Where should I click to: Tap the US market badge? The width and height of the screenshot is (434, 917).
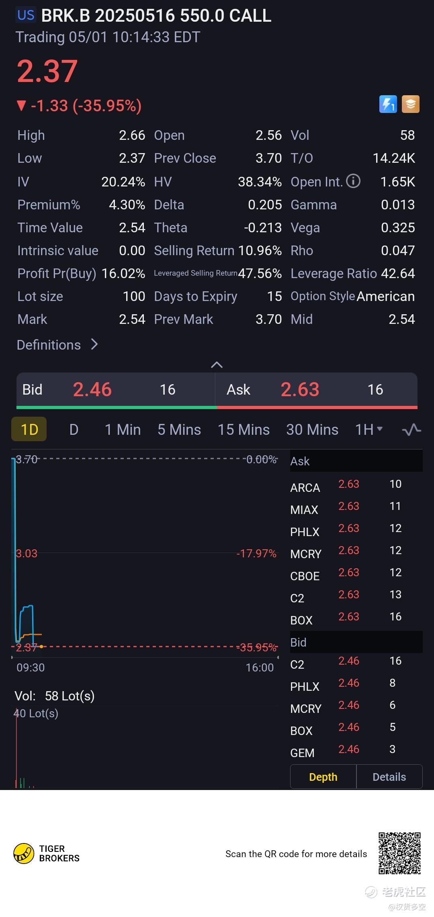coord(26,15)
